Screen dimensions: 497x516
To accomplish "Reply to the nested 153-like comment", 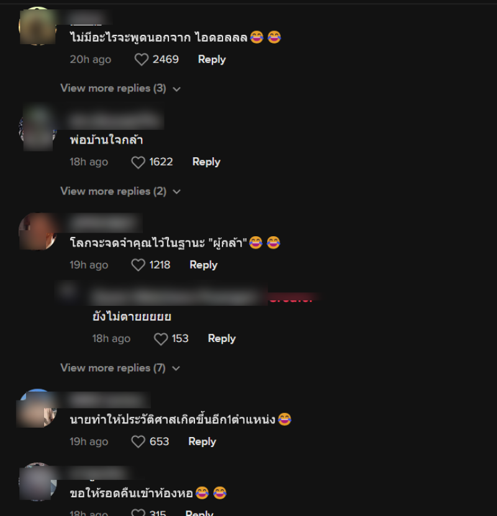I will [x=222, y=339].
